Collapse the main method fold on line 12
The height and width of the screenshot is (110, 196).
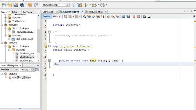coord(50,61)
